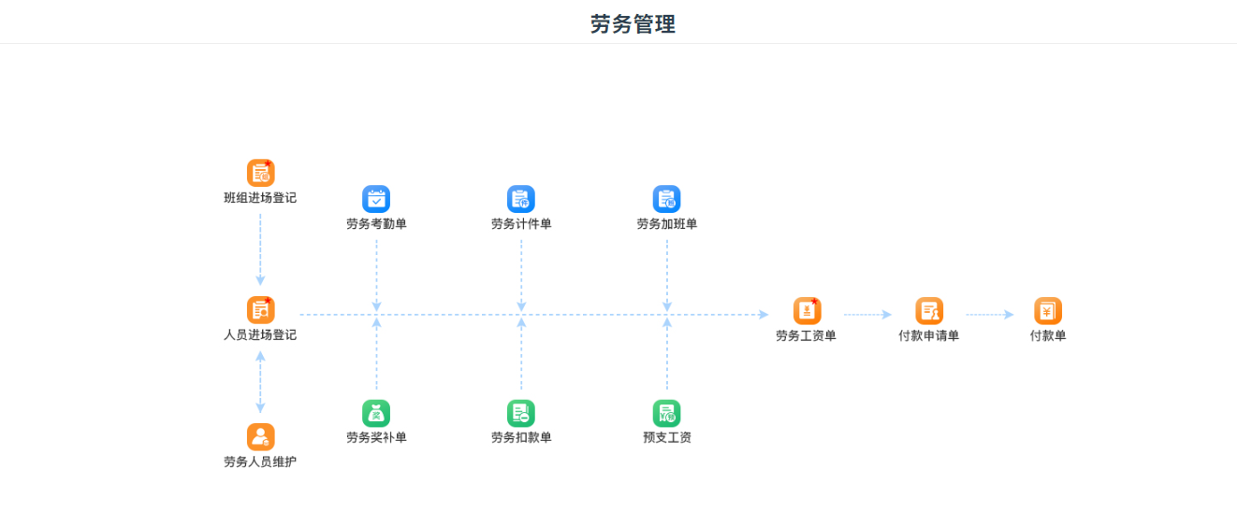The width and height of the screenshot is (1237, 525).
Task: Open the 劳务加班单 blue icon
Action: click(x=666, y=199)
